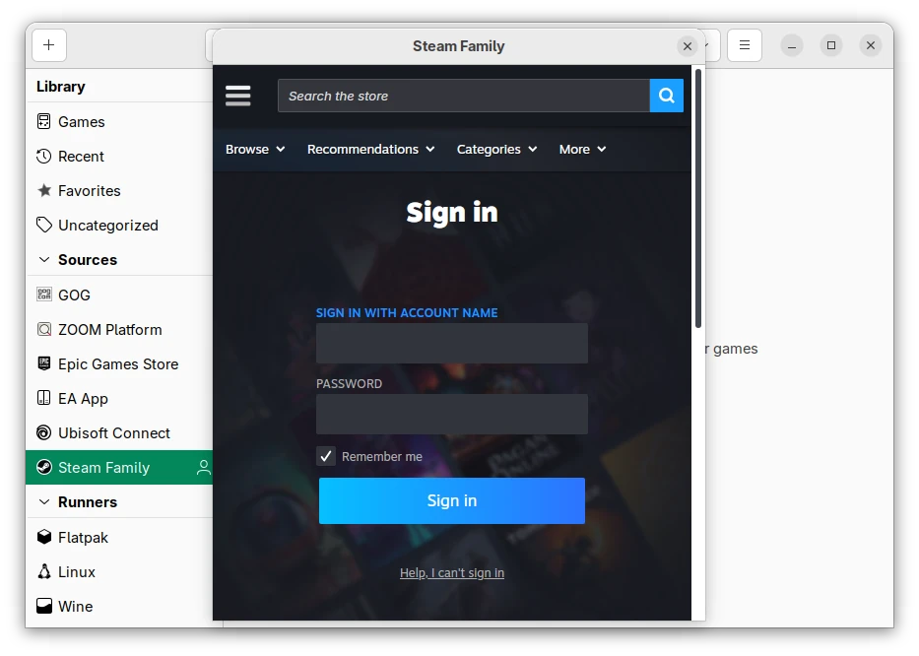The image size is (919, 656).
Task: Open the Help, I can't sign in link
Action: [452, 573]
